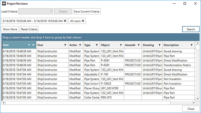201x113 pixels.
Task: Remove the date range criteria with its X
Action: coord(65,21)
